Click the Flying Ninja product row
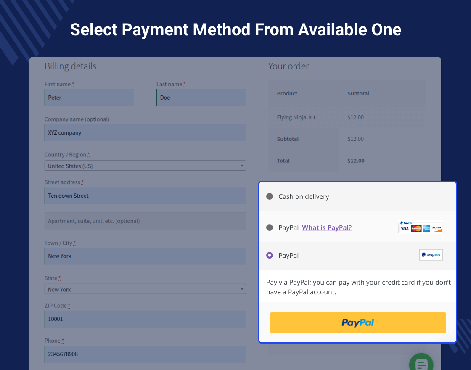The height and width of the screenshot is (370, 471). 296,117
